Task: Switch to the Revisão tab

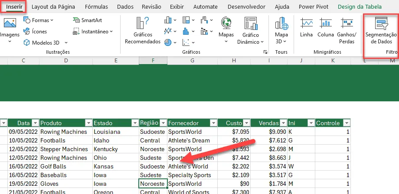Action: point(151,7)
